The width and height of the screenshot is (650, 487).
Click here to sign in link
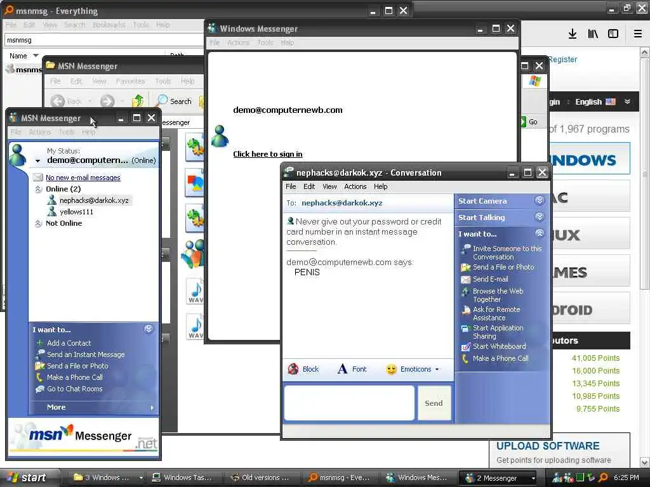coord(268,154)
